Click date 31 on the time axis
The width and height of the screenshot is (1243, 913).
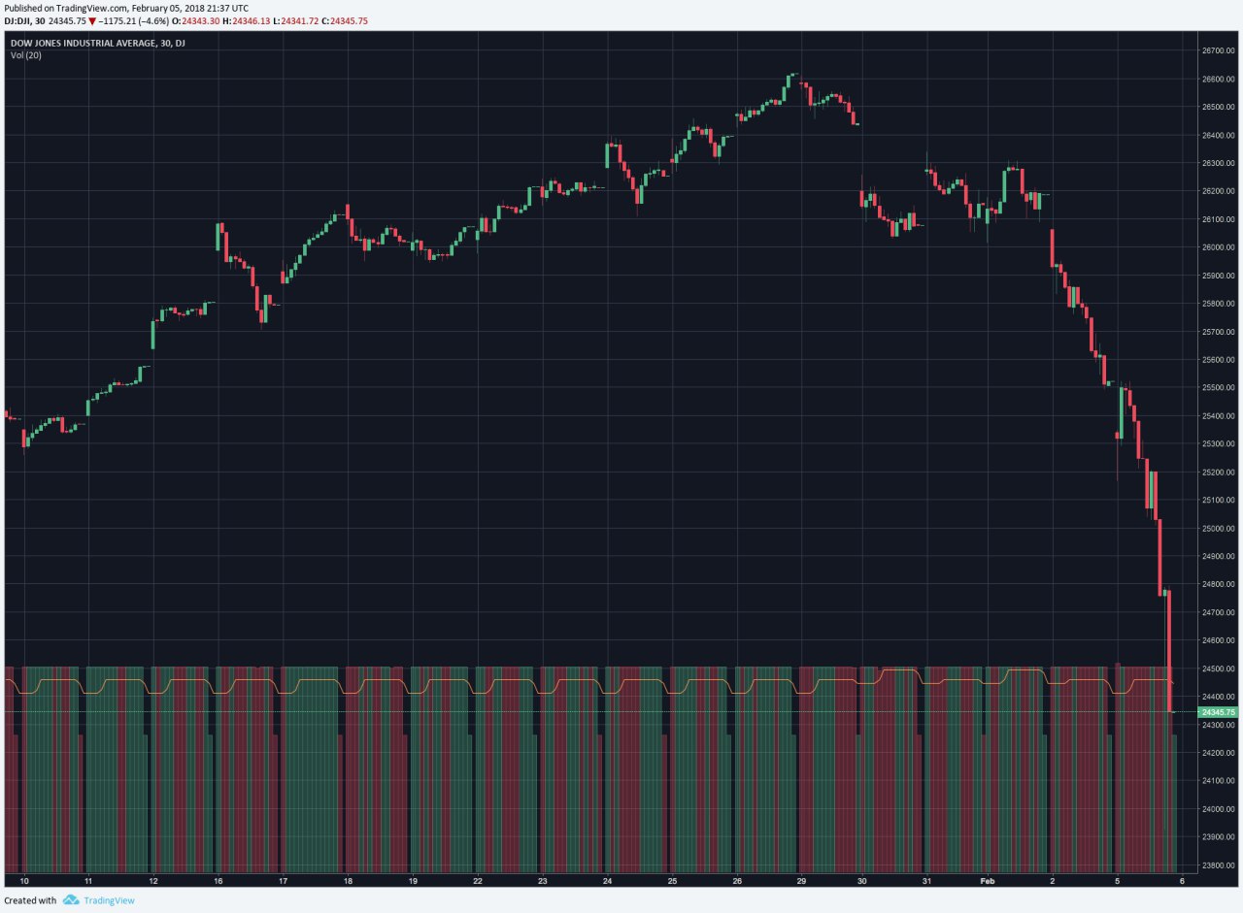(926, 881)
